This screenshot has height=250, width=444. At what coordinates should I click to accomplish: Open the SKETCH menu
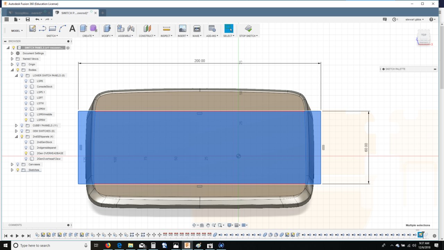pos(52,36)
